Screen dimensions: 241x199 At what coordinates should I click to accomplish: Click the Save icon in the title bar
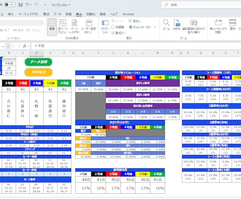(x=20, y=5)
